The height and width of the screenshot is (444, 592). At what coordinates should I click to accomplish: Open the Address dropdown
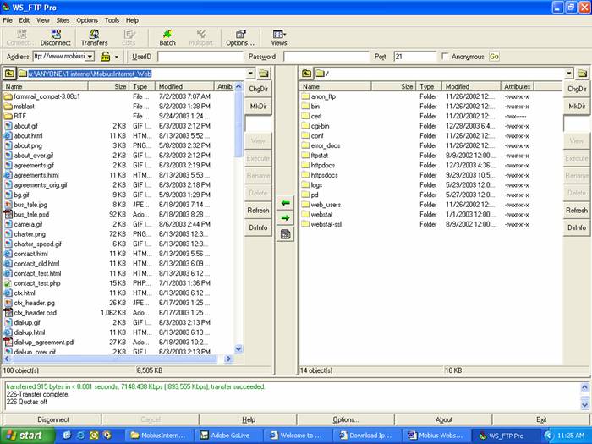pos(90,57)
